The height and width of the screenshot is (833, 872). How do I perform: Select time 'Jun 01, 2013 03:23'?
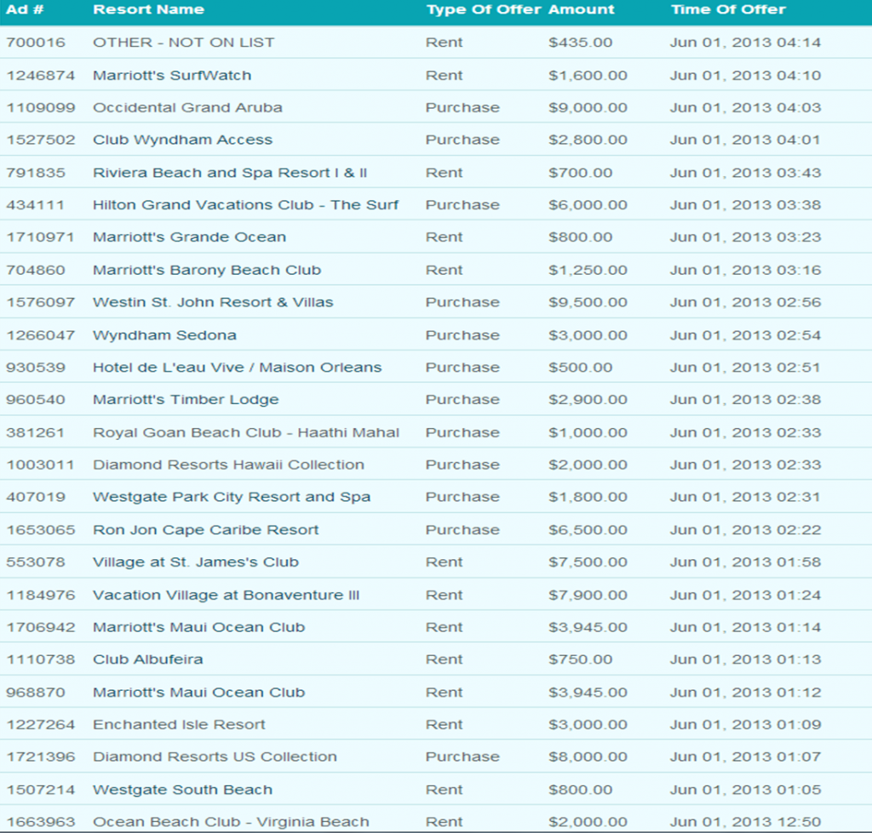pyautogui.click(x=745, y=237)
